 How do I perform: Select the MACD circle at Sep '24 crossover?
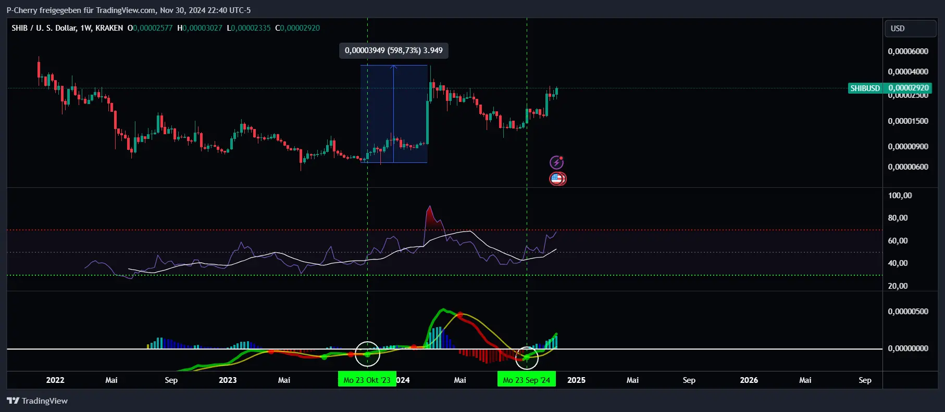pos(527,357)
